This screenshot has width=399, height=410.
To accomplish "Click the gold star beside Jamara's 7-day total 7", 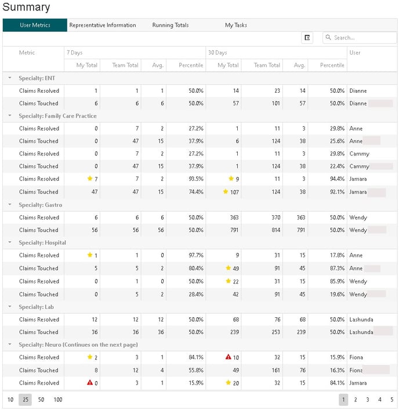I will pos(90,179).
